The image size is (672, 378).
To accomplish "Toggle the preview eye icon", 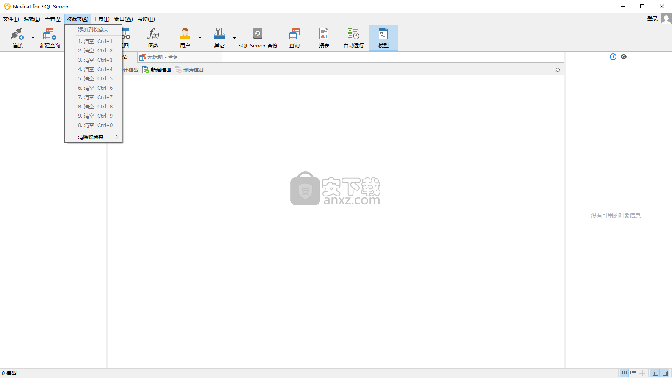I will point(624,57).
